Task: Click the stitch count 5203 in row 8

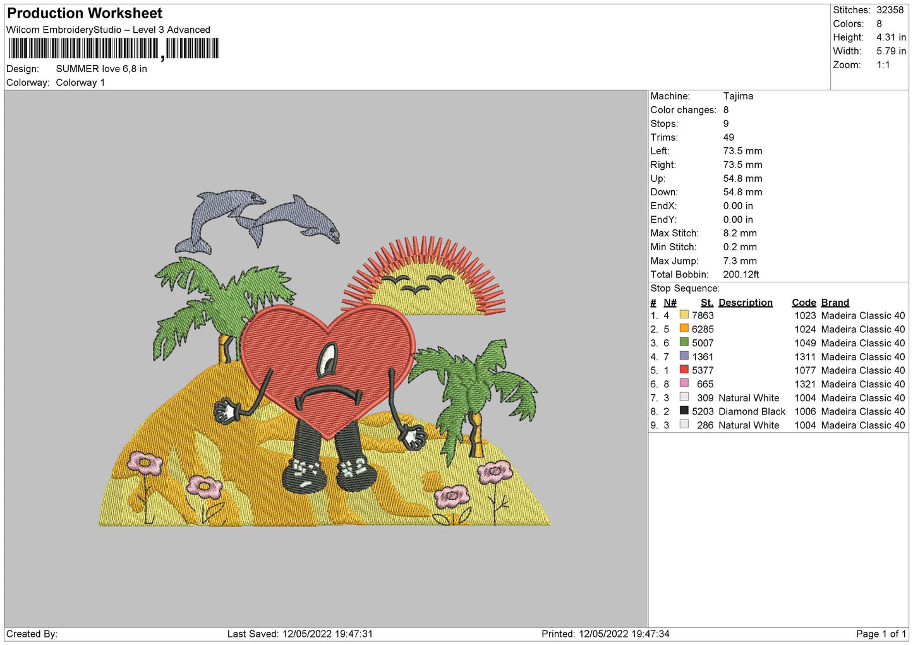Action: (x=703, y=411)
